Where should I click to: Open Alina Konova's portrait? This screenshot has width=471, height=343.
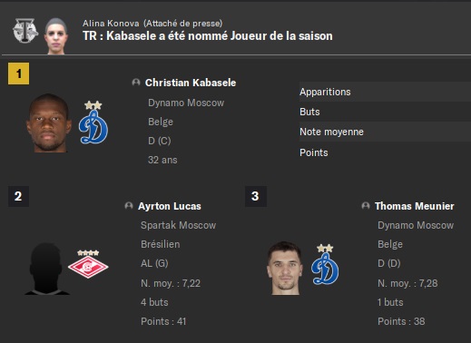[56, 36]
